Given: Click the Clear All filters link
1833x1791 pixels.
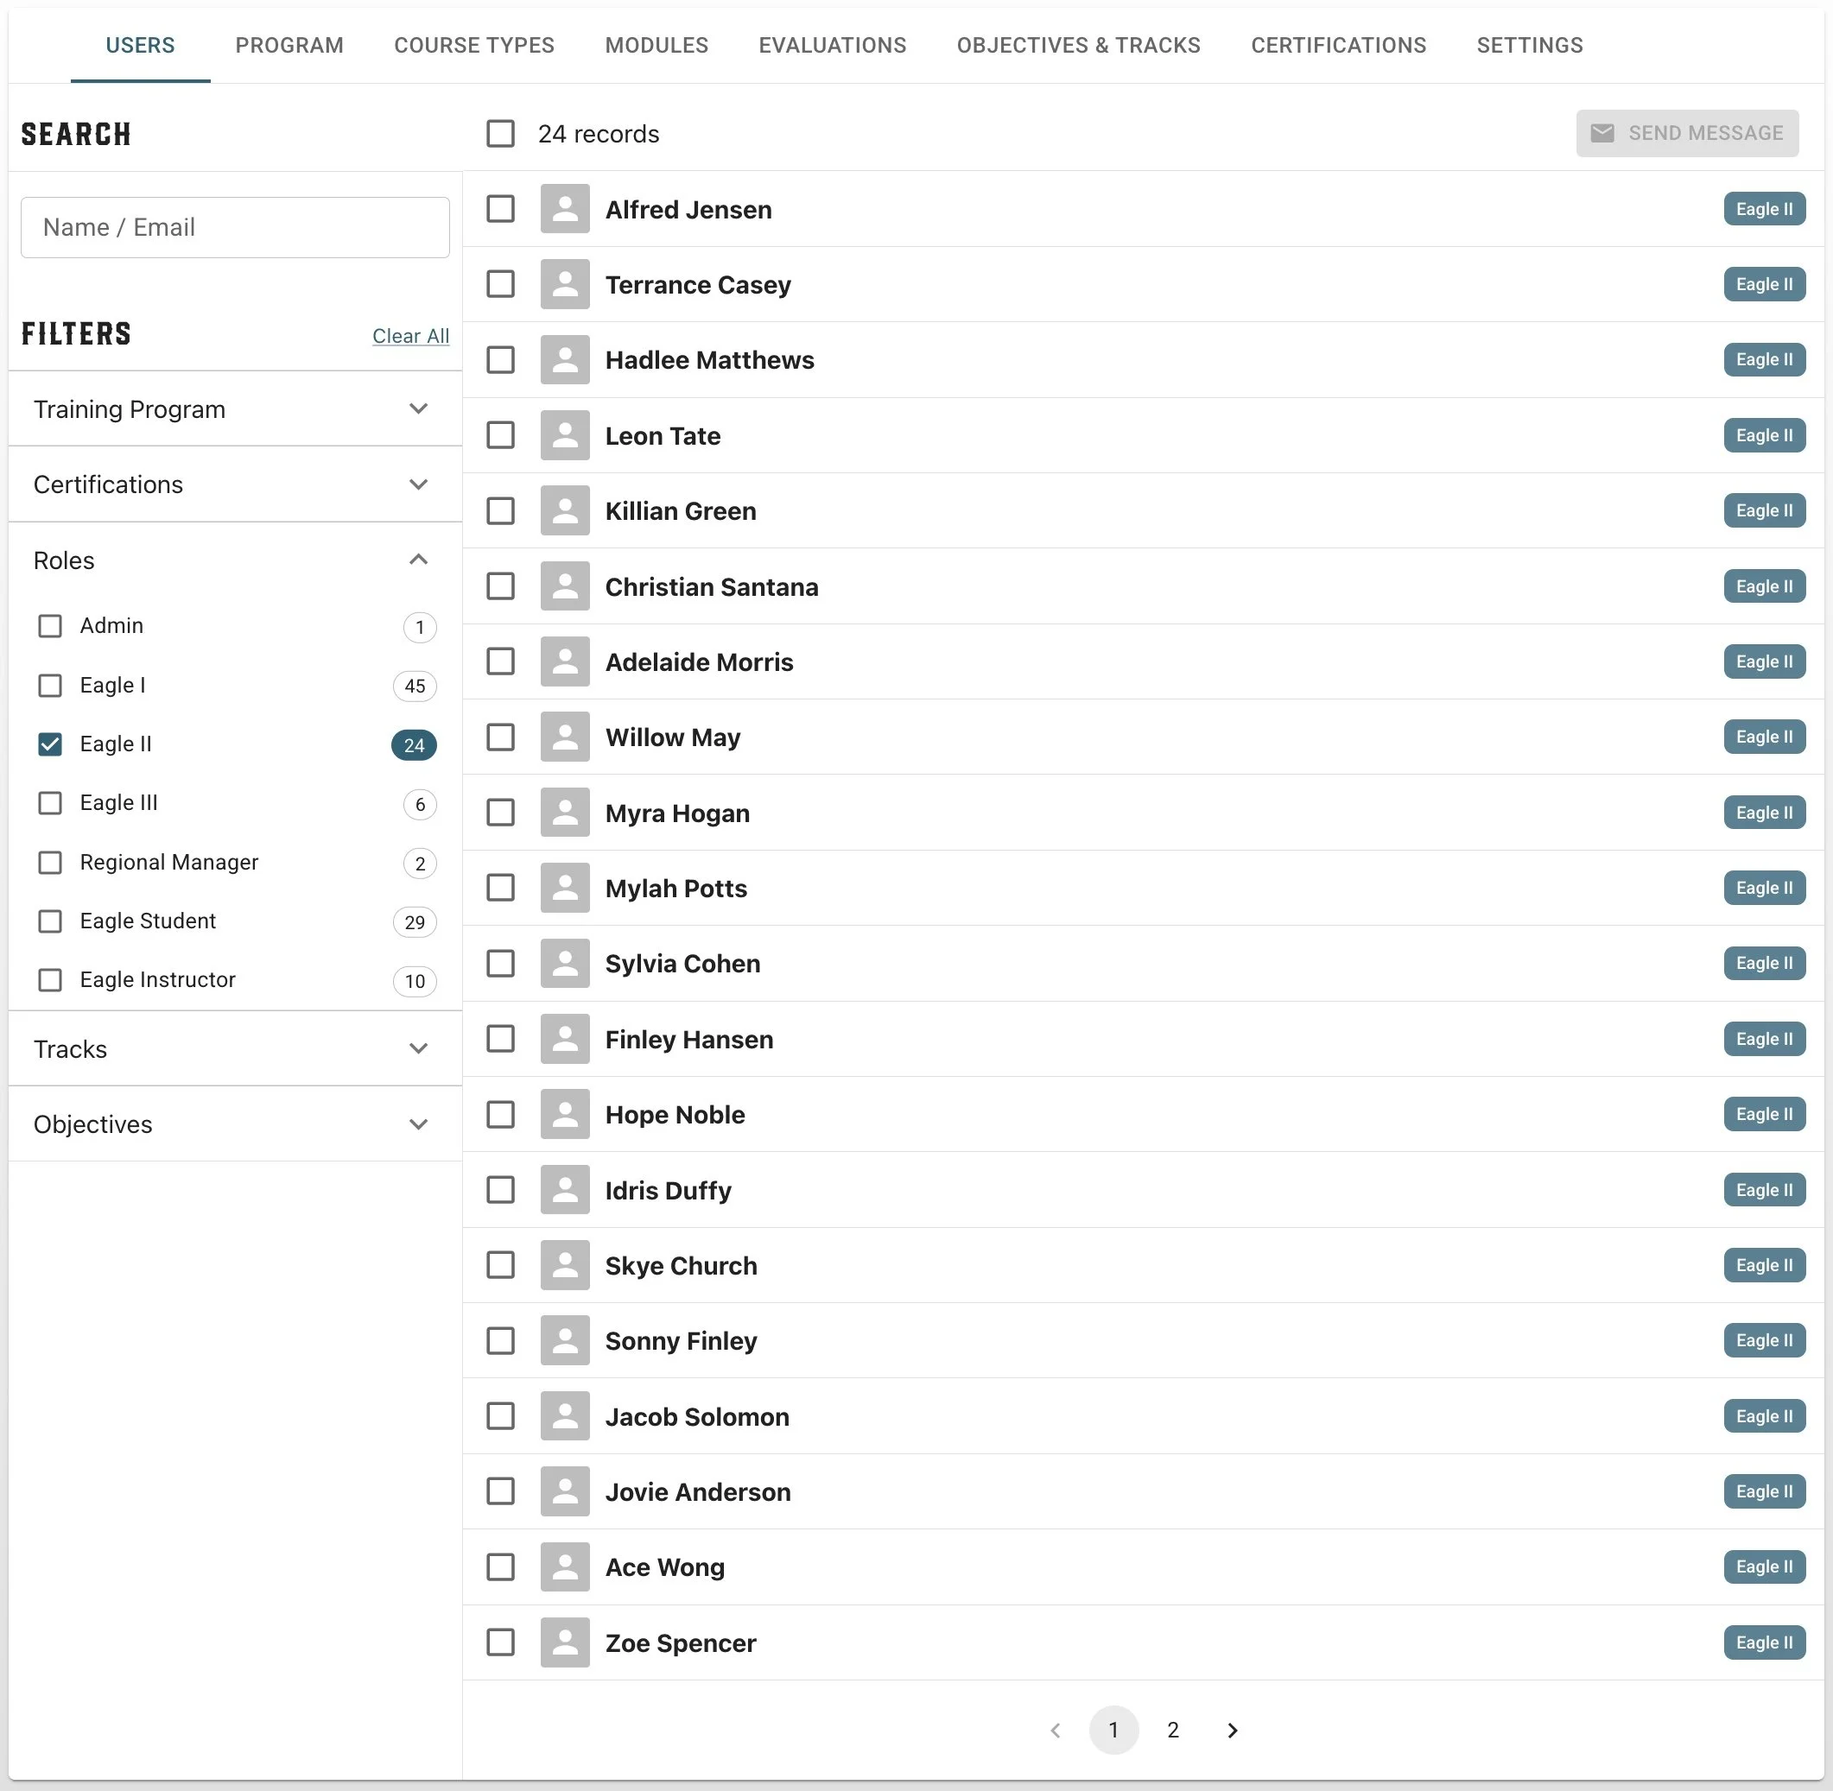Looking at the screenshot, I should pos(410,336).
